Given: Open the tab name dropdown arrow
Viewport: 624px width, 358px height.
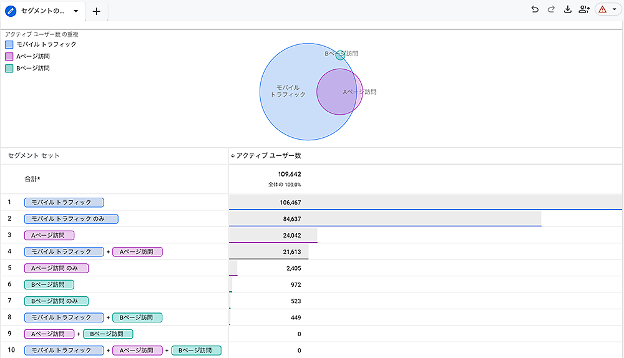Looking at the screenshot, I should point(76,11).
